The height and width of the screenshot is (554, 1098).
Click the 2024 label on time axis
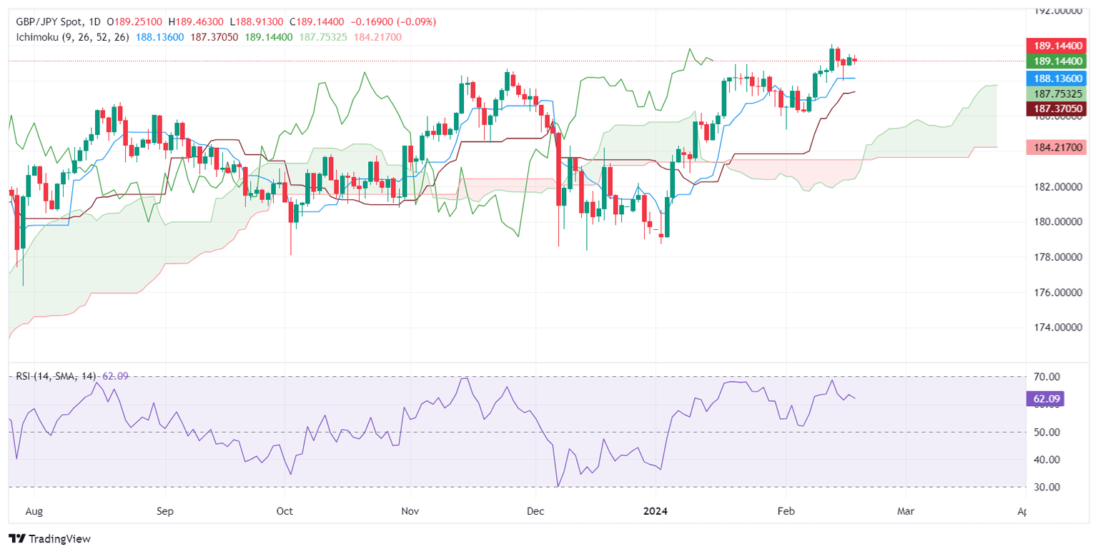pyautogui.click(x=655, y=511)
